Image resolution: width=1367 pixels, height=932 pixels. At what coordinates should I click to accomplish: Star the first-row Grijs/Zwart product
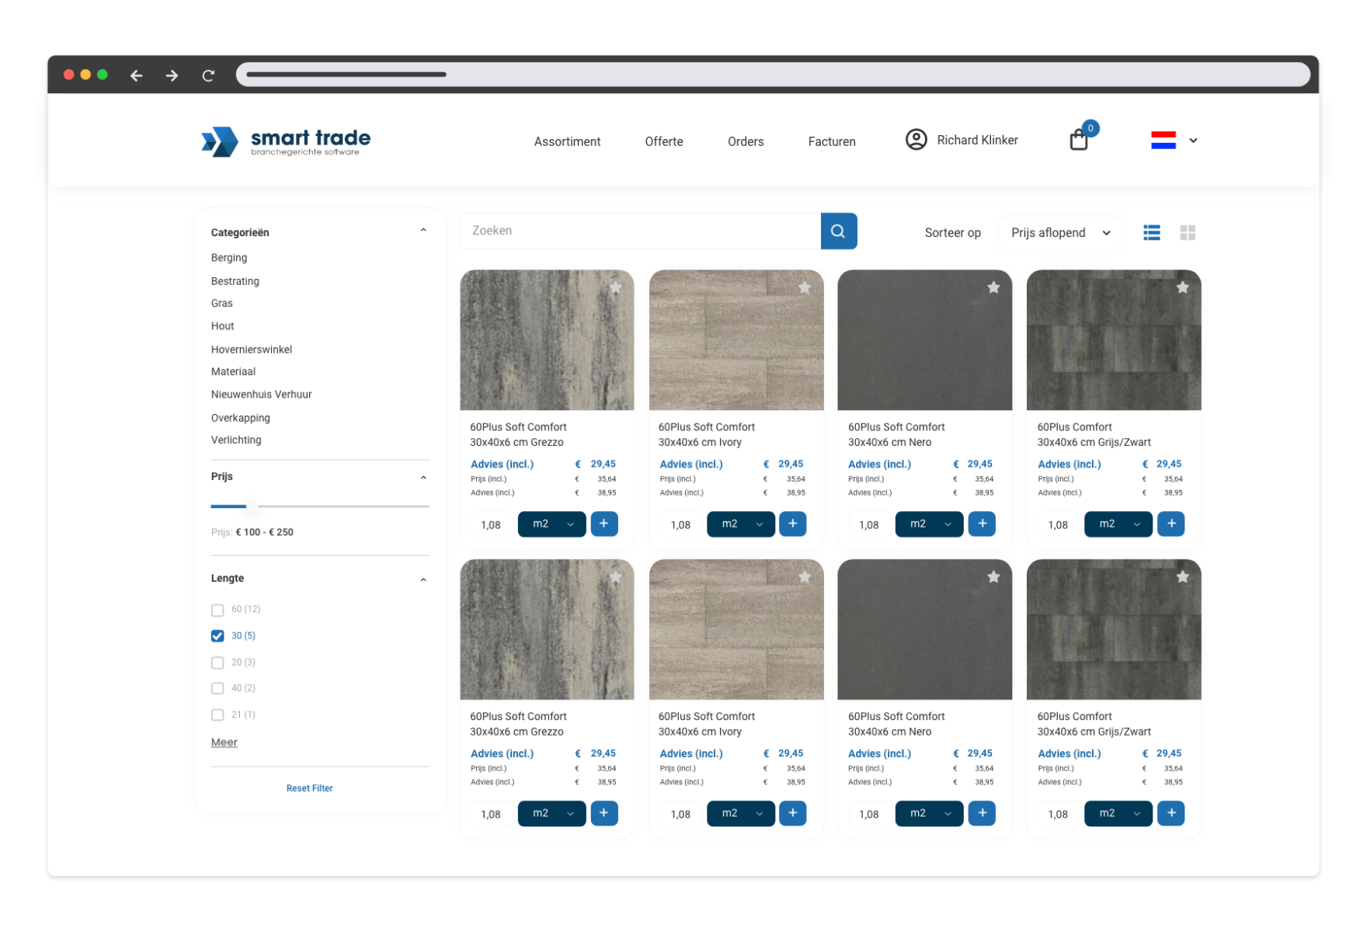[1182, 288]
